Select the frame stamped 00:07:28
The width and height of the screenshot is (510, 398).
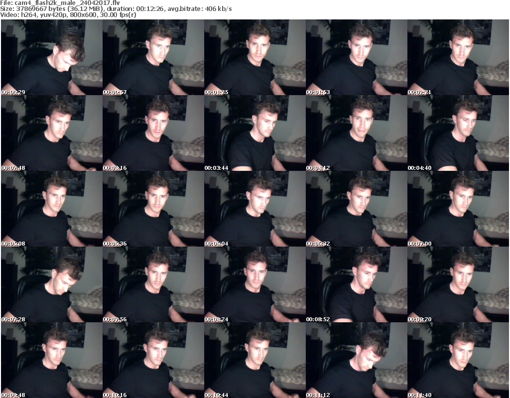pyautogui.click(x=52, y=284)
